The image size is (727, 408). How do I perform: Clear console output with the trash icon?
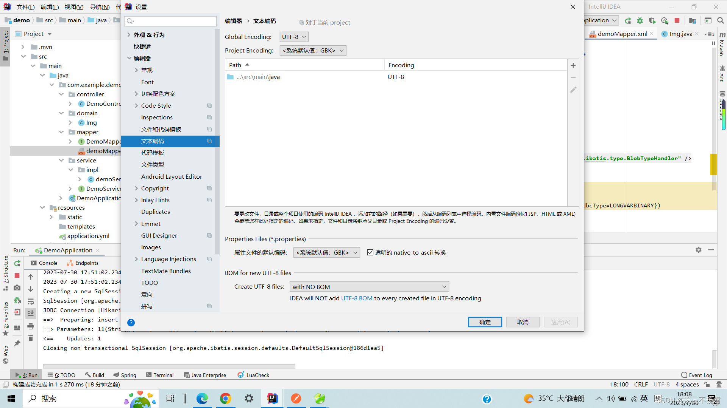31,338
